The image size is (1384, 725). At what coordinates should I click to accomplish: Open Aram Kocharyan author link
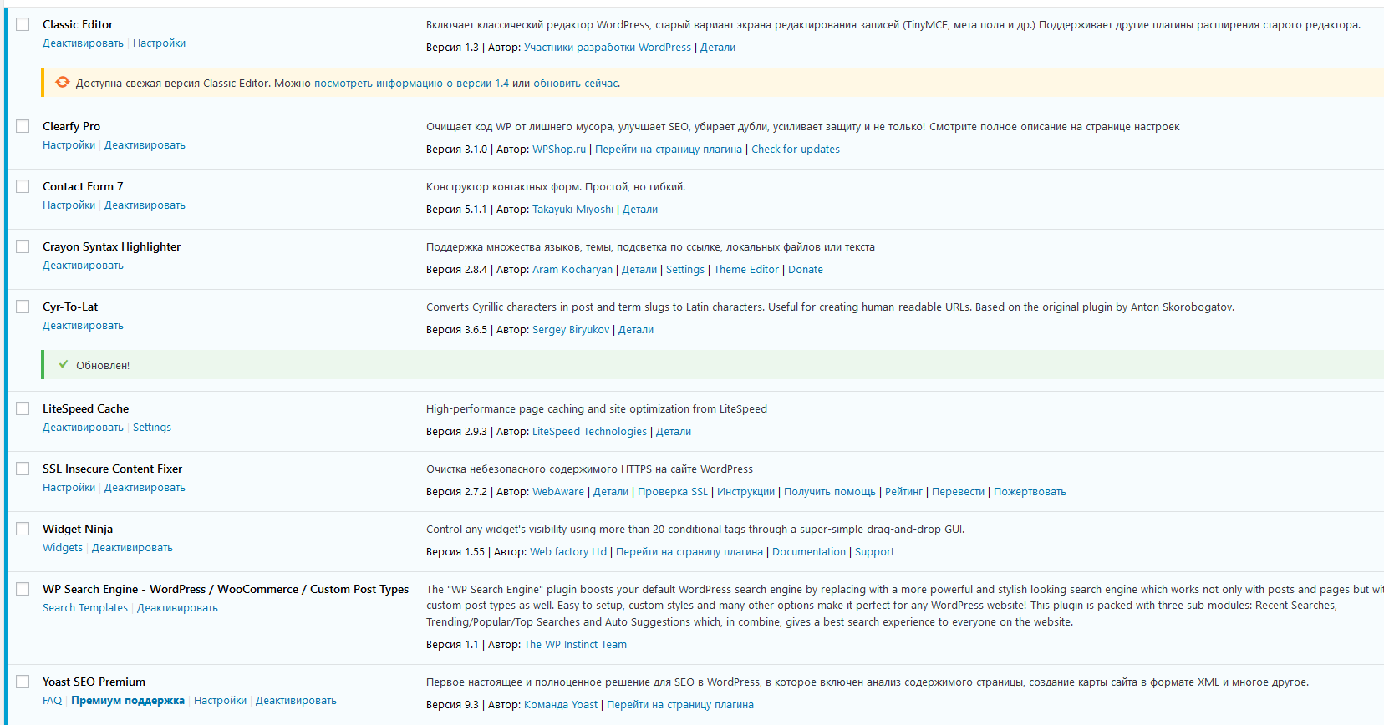572,270
